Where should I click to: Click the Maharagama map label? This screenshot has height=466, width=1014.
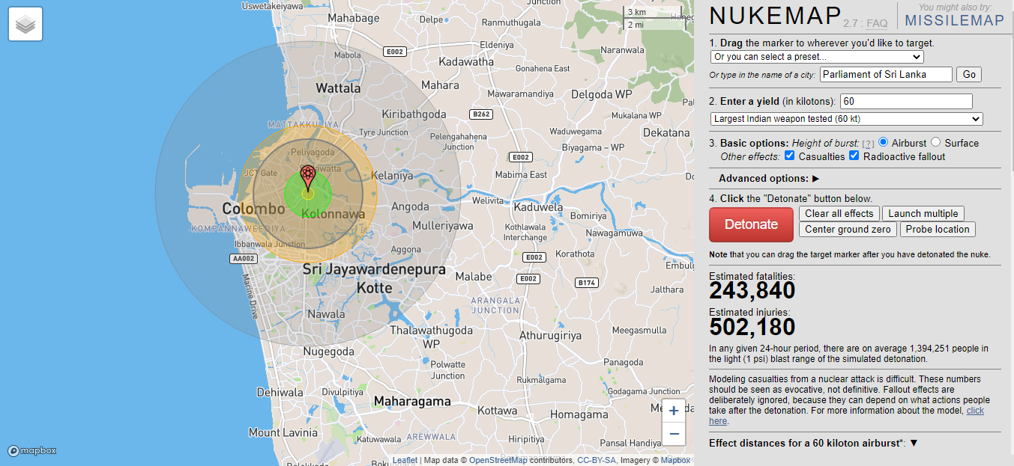pyautogui.click(x=412, y=402)
